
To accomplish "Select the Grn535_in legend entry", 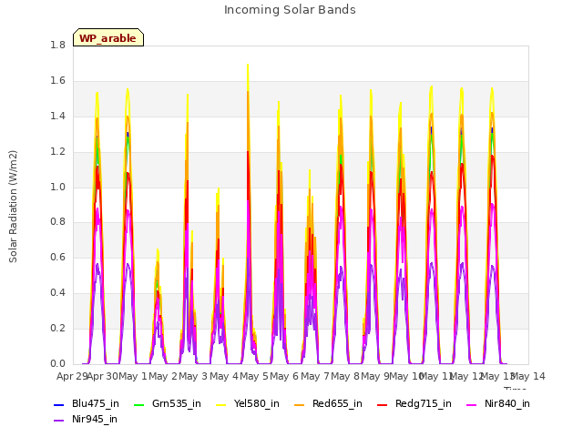I will 168,403.
